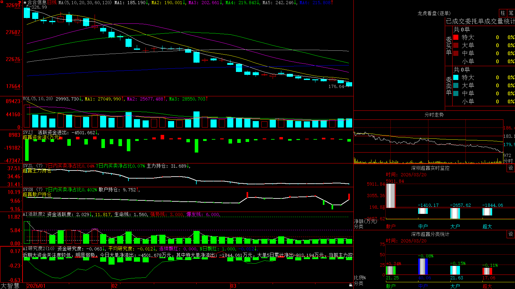515x289 pixels.
Task: Click the 超赢散户持仓 label
Action: tap(37, 194)
